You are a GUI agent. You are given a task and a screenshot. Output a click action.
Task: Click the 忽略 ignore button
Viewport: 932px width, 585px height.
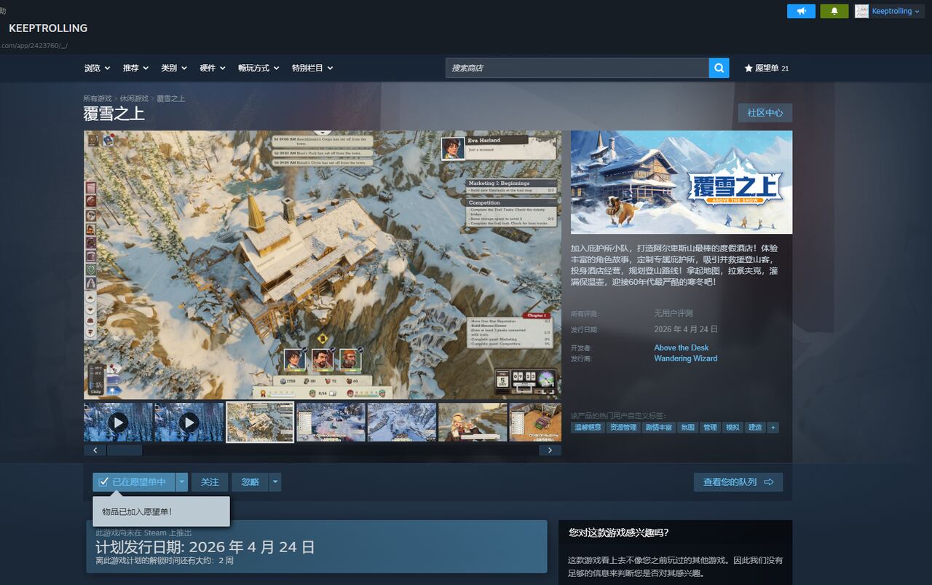[x=250, y=482]
